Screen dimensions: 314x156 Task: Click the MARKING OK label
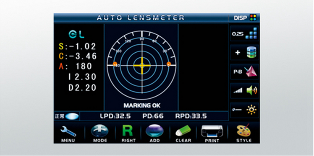point(142,105)
